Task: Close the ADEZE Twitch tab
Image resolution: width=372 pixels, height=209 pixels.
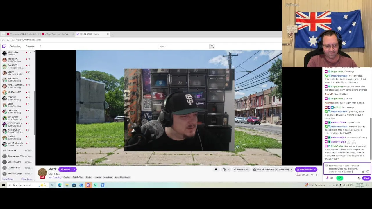Action: 108,34
